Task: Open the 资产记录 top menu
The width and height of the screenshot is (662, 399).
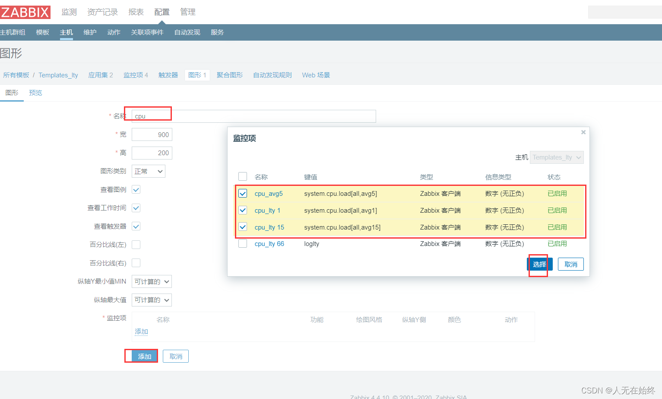Action: pyautogui.click(x=102, y=12)
